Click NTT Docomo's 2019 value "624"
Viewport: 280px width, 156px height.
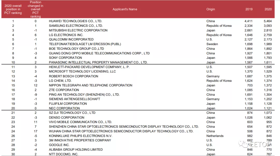click(250, 154)
